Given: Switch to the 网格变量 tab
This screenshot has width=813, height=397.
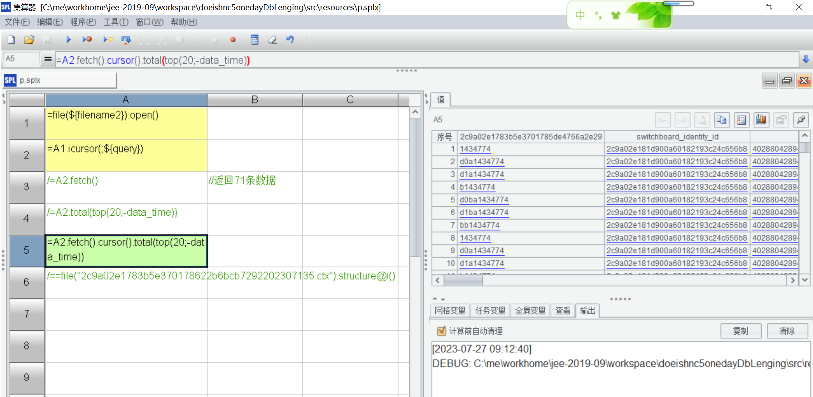Looking at the screenshot, I should 450,311.
